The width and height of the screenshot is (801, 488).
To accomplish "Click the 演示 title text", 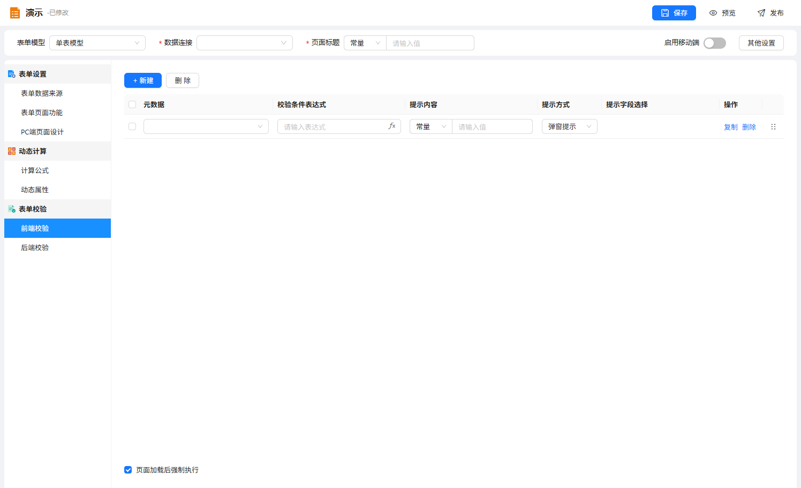I will click(34, 13).
